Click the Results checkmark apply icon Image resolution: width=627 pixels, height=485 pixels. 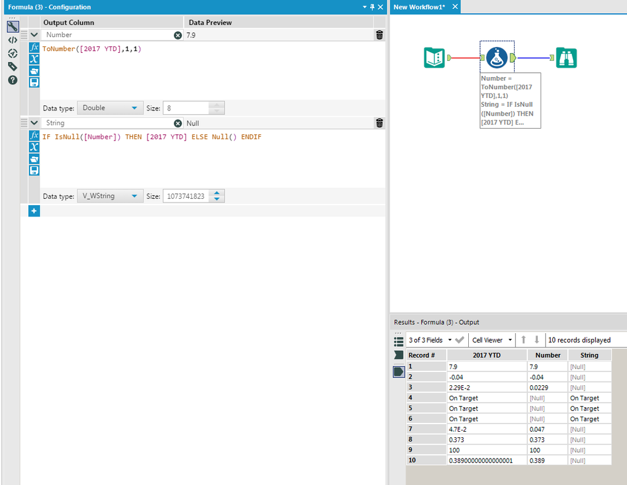click(459, 340)
